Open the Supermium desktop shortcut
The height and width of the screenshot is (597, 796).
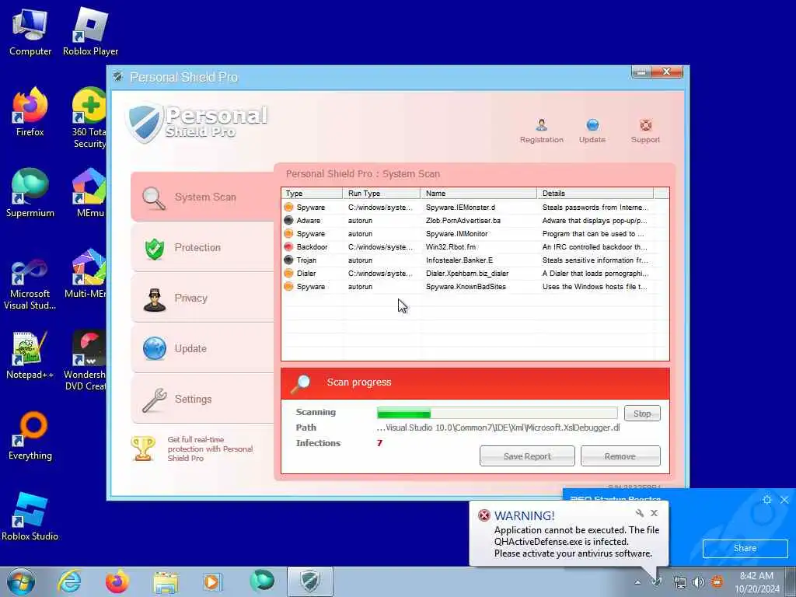coord(30,194)
